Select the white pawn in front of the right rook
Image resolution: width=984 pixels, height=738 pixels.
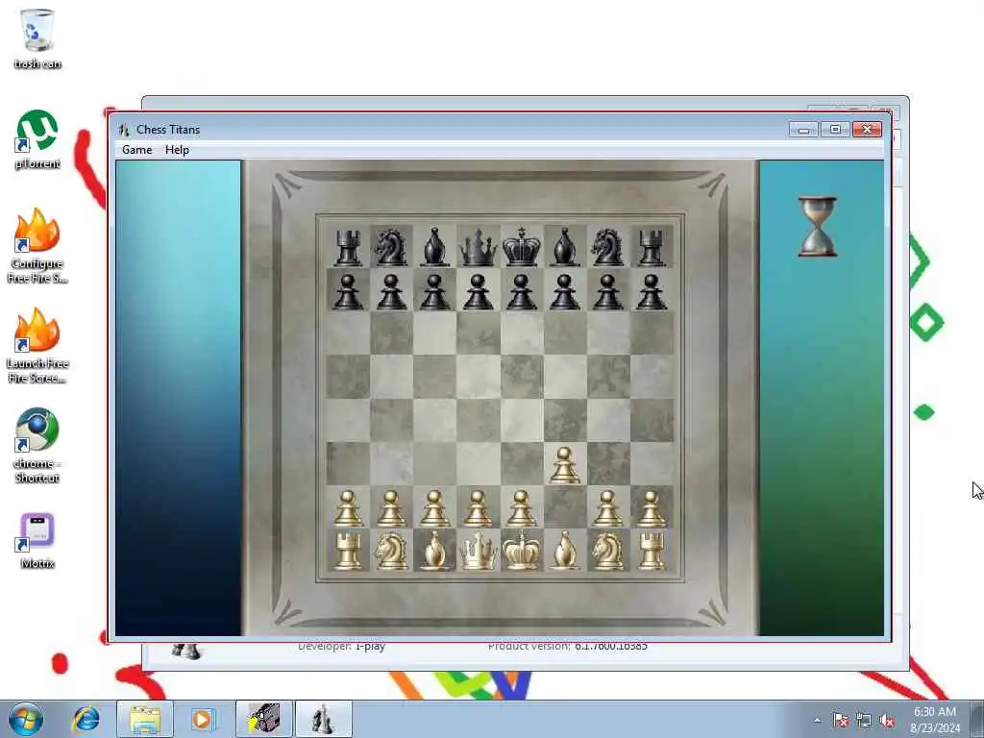pyautogui.click(x=652, y=508)
